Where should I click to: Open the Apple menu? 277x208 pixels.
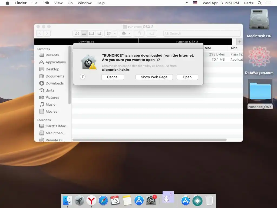[7, 3]
